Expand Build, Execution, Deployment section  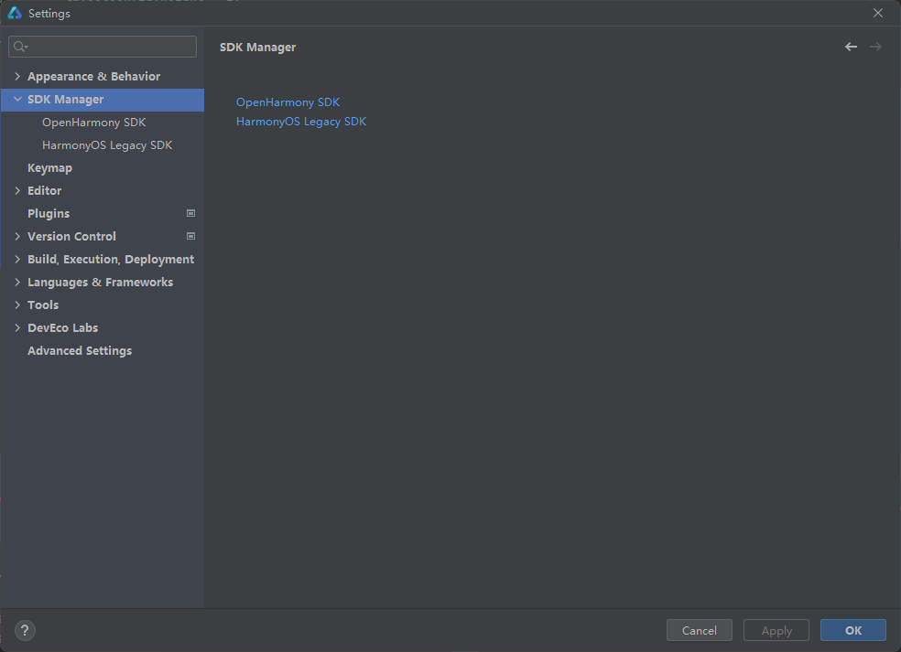coord(17,260)
